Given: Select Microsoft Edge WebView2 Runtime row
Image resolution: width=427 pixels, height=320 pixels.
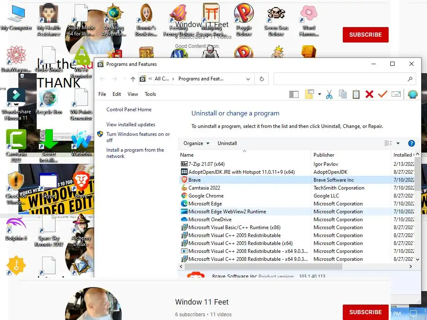Looking at the screenshot, I should point(297,211).
